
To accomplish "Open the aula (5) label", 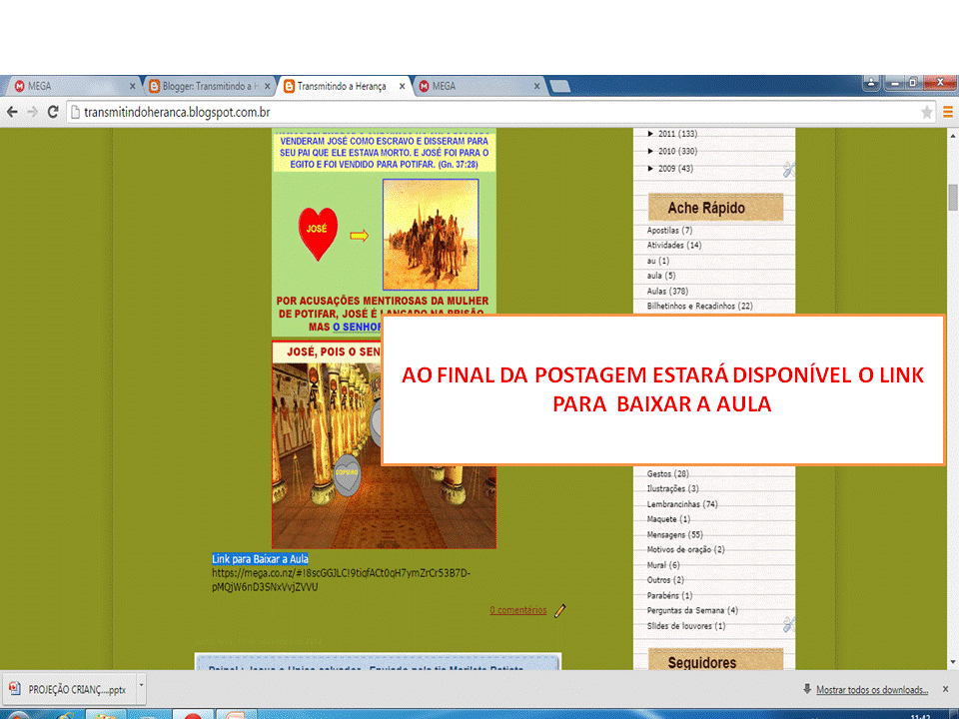I will (661, 276).
